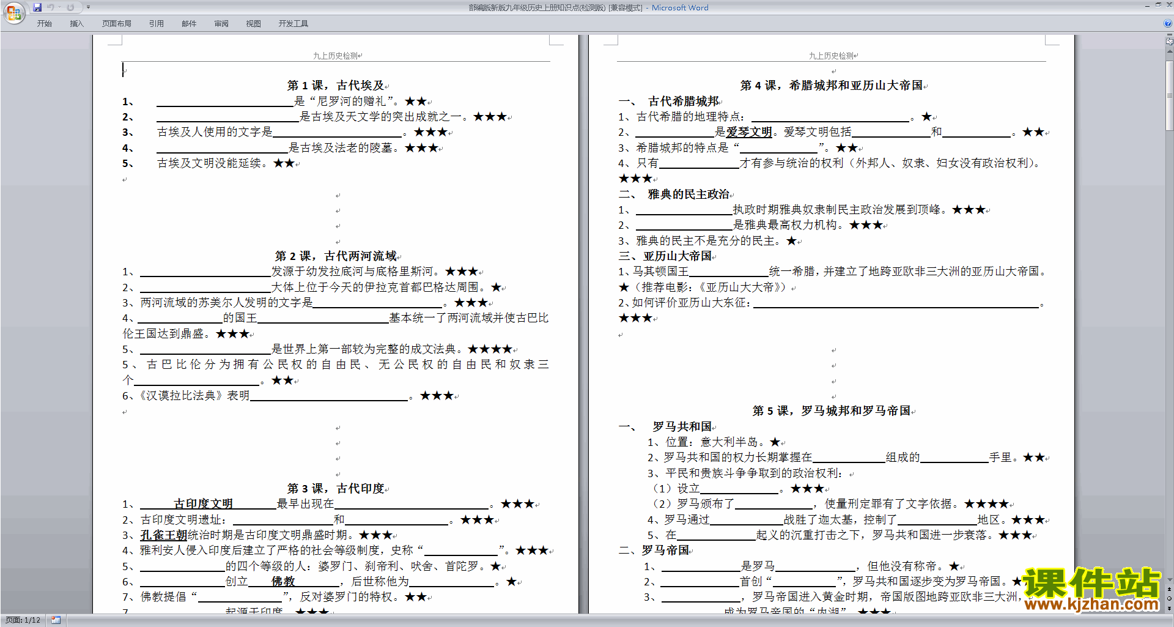Click underlined text 古印度文明
The width and height of the screenshot is (1174, 627).
coord(204,503)
